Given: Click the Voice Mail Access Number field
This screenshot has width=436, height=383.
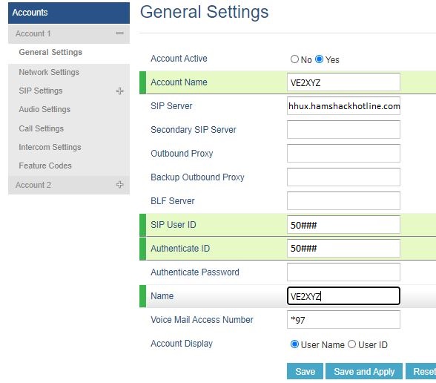Looking at the screenshot, I should click(x=343, y=319).
